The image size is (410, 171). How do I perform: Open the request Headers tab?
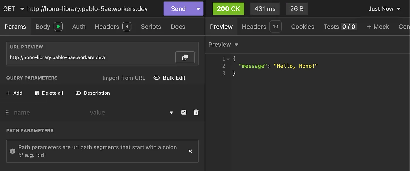113,27
